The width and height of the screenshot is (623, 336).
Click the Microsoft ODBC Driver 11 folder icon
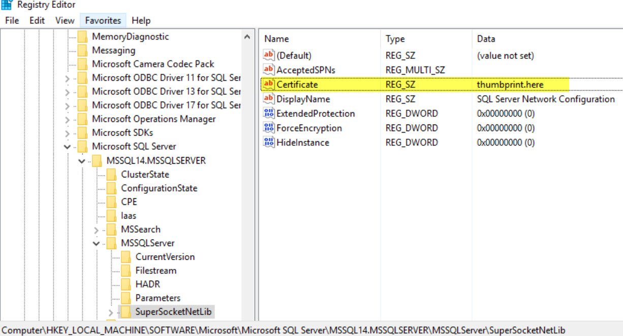(82, 78)
